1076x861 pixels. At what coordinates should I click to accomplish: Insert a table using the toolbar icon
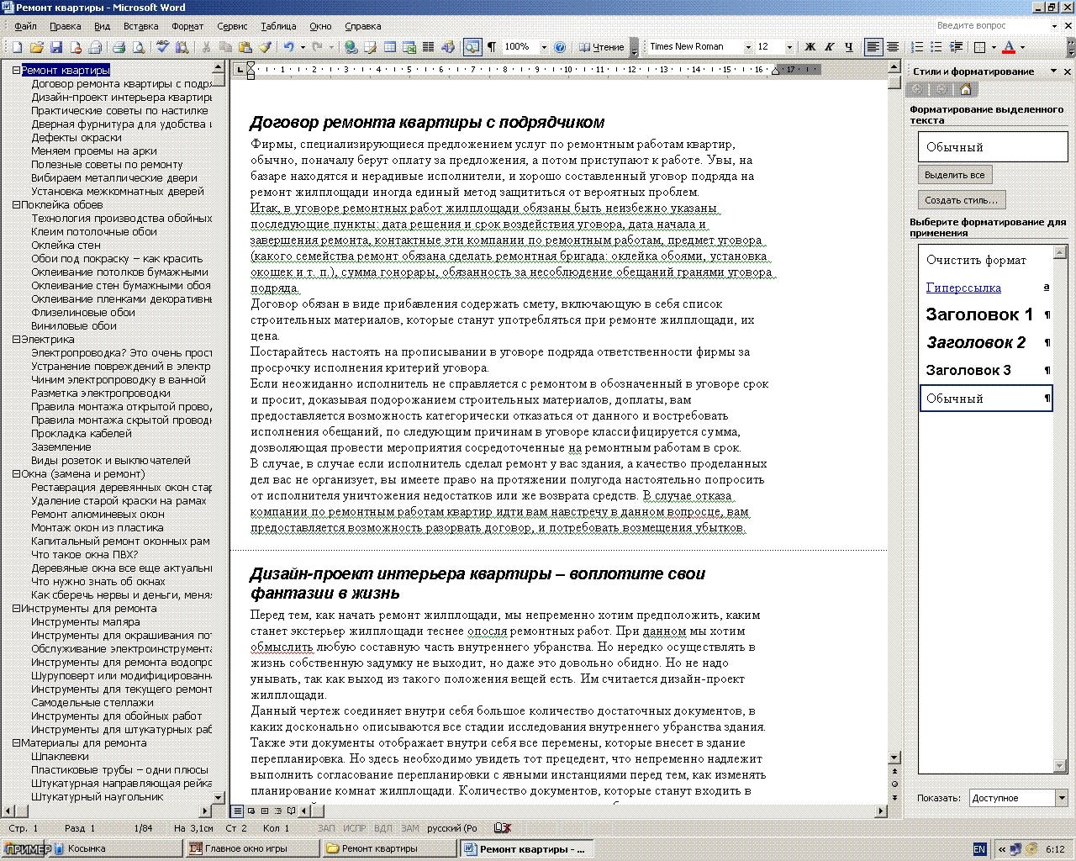point(389,47)
